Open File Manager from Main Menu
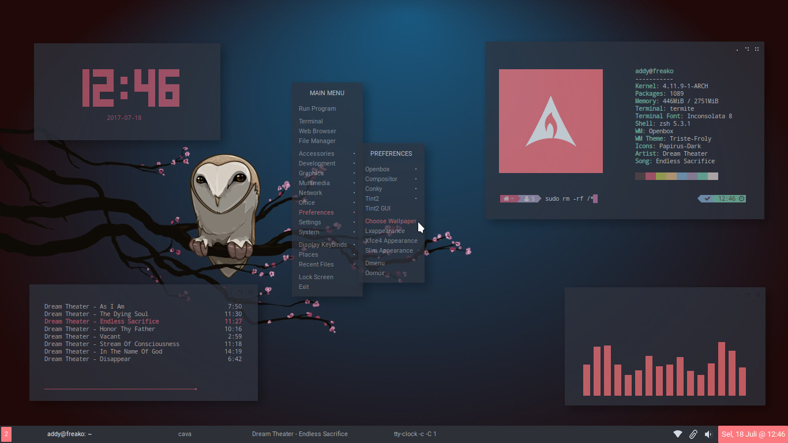 327,141
